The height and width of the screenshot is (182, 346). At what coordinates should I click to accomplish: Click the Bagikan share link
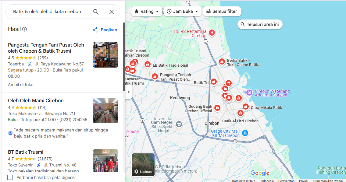coord(105,30)
